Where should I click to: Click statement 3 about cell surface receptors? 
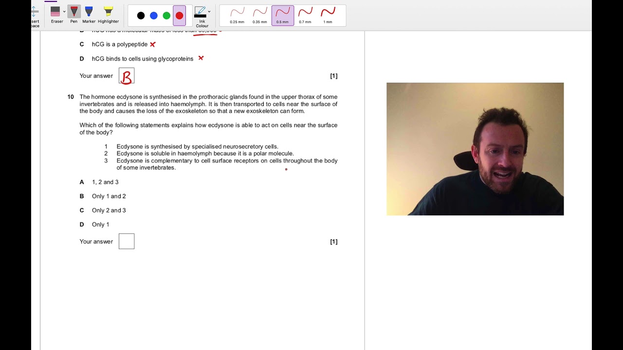pos(227,164)
